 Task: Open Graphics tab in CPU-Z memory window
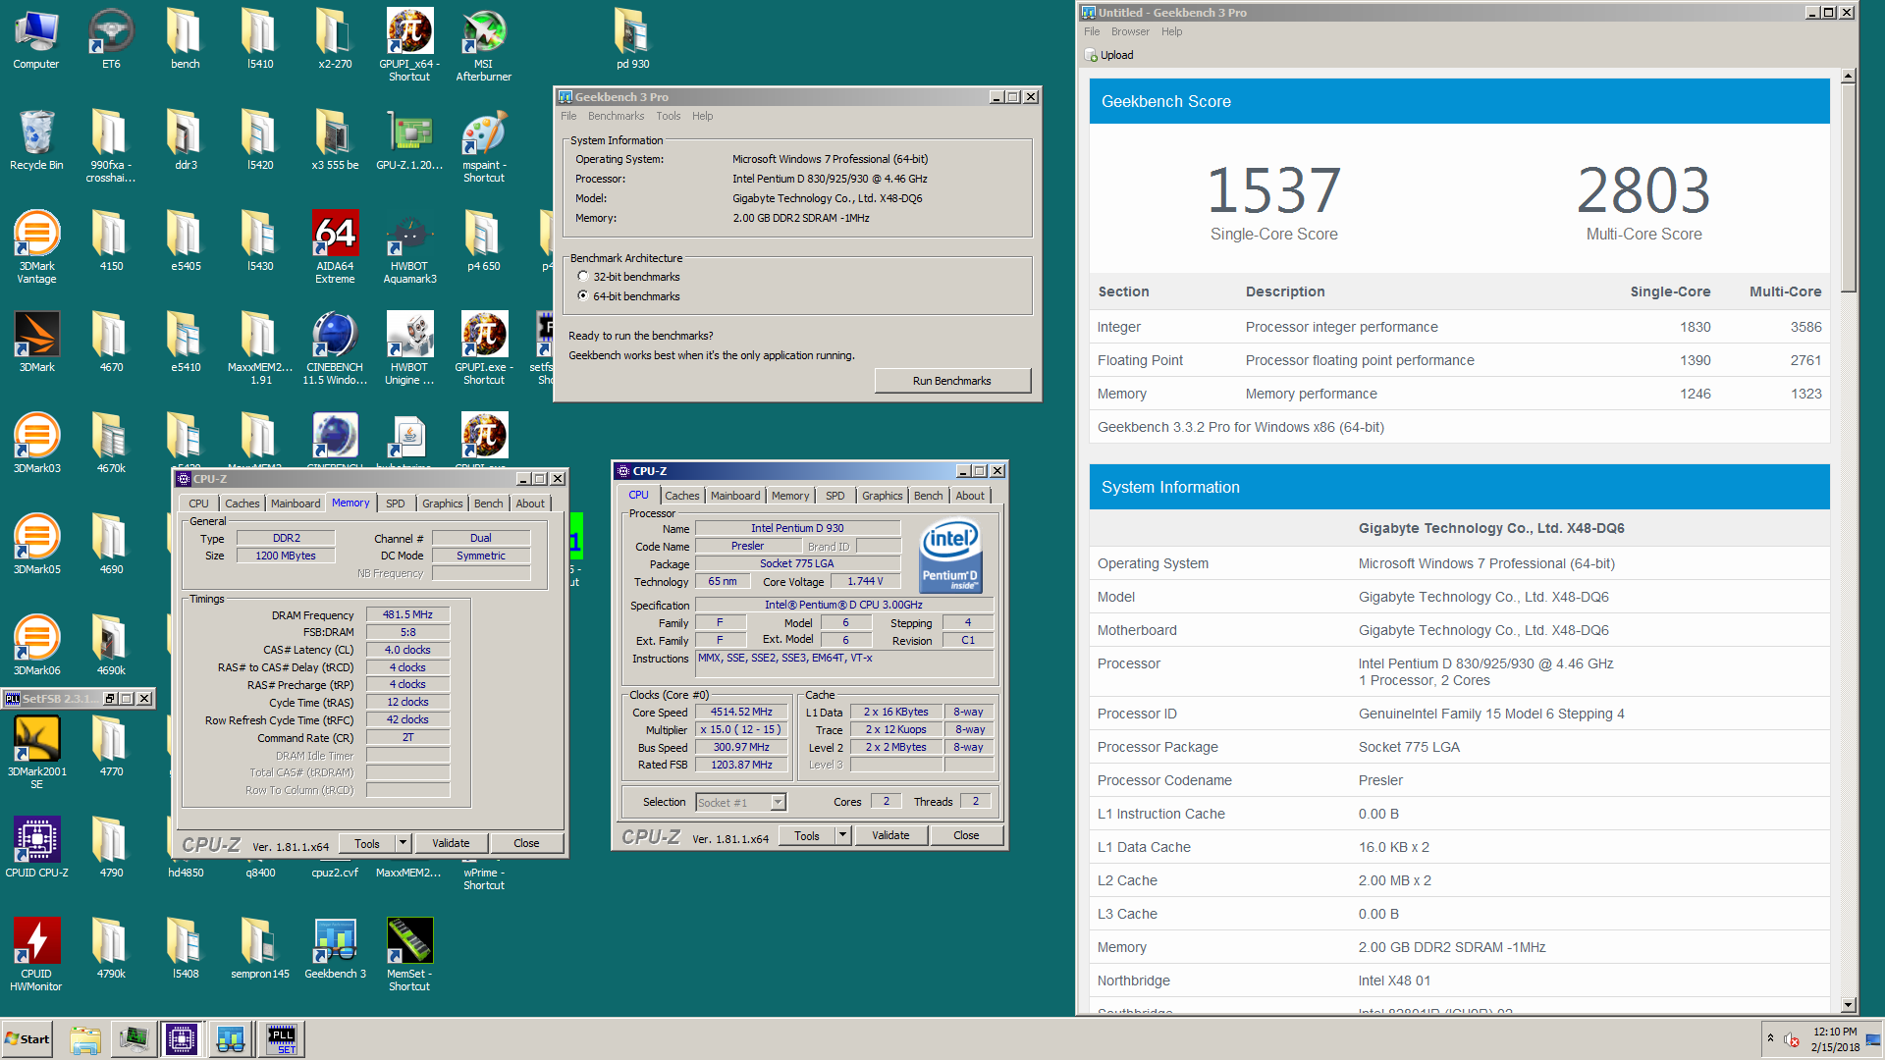443,503
